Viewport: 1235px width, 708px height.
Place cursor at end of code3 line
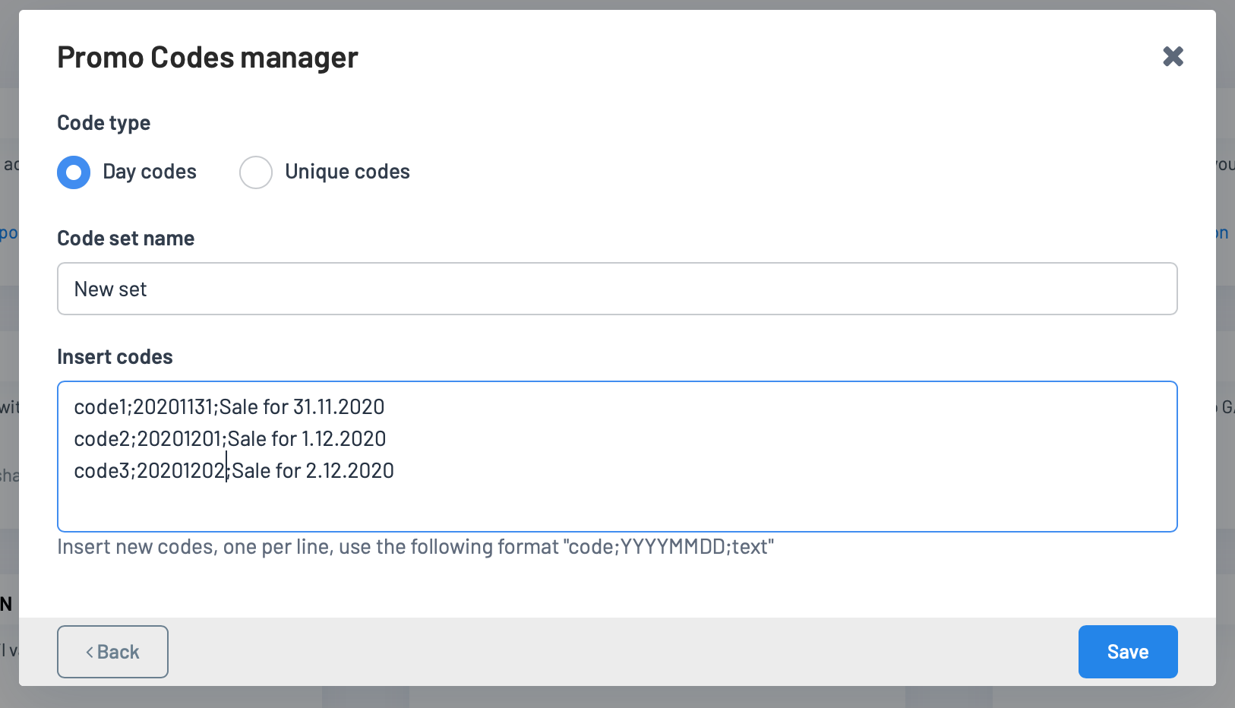395,471
